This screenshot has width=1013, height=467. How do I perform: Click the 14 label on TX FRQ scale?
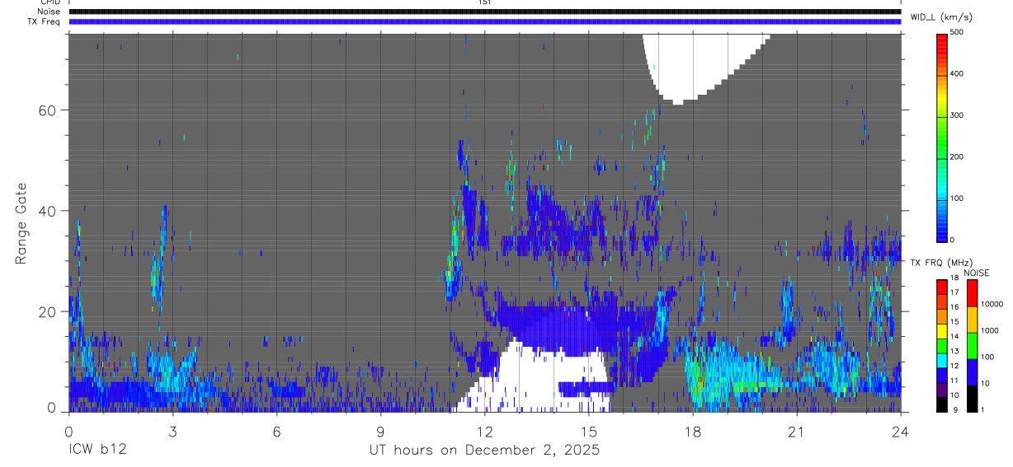pos(954,337)
